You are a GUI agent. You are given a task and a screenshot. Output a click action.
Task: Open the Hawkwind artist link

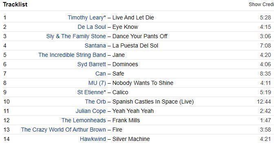(93, 139)
